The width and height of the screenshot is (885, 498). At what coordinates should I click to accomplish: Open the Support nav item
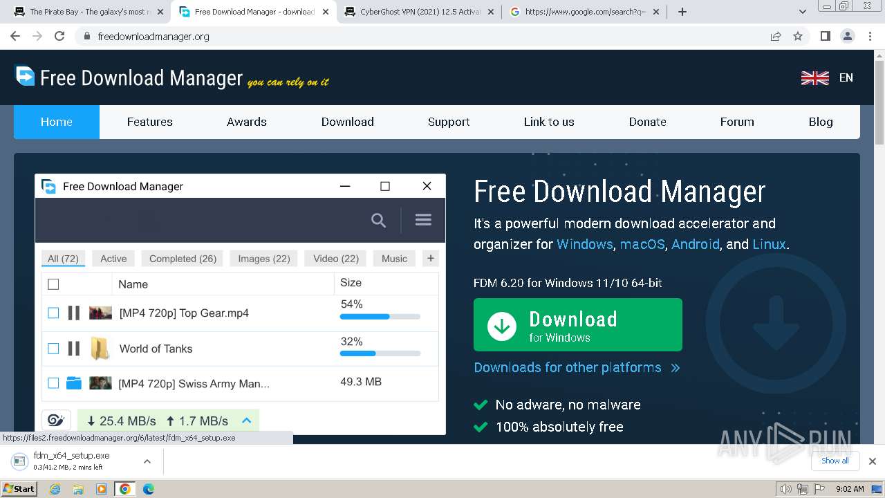449,122
